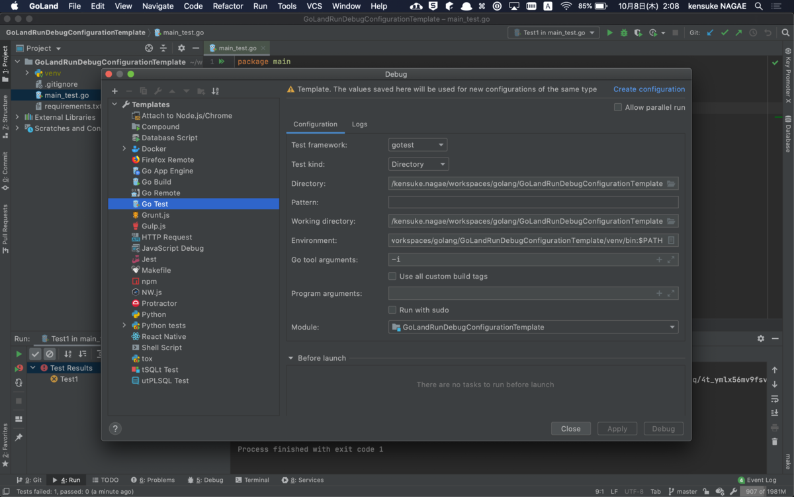This screenshot has width=794, height=497.
Task: Open the VCS menu
Action: pos(314,6)
